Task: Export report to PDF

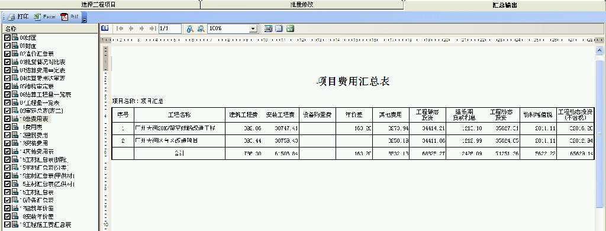Action: coord(70,17)
